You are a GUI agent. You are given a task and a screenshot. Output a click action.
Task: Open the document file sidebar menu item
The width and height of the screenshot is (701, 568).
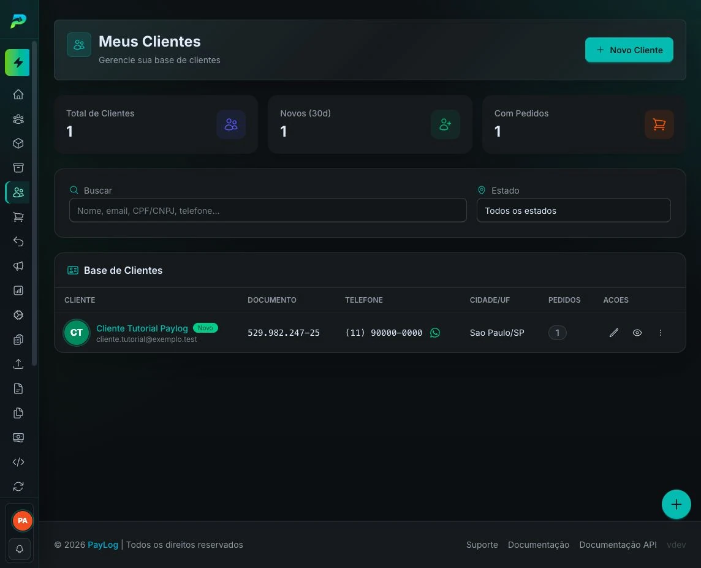18,389
